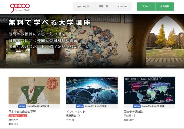Click the red 反転学習コースあり tag
This screenshot has width=184, height=129.
(18, 116)
